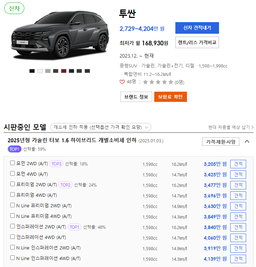Click the 2,729~4,204만 원 price range
Viewport: 256px width, 267px height.
point(142,28)
